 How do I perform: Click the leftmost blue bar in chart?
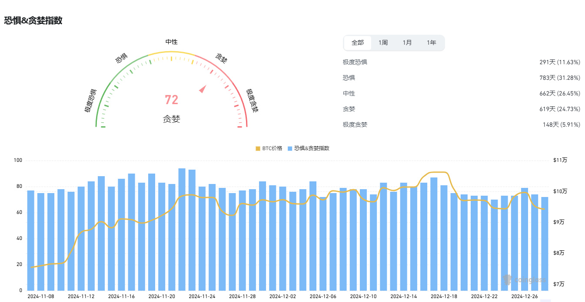pyautogui.click(x=31, y=240)
